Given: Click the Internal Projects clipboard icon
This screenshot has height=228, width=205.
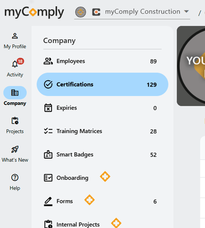Looking at the screenshot, I should (48, 224).
